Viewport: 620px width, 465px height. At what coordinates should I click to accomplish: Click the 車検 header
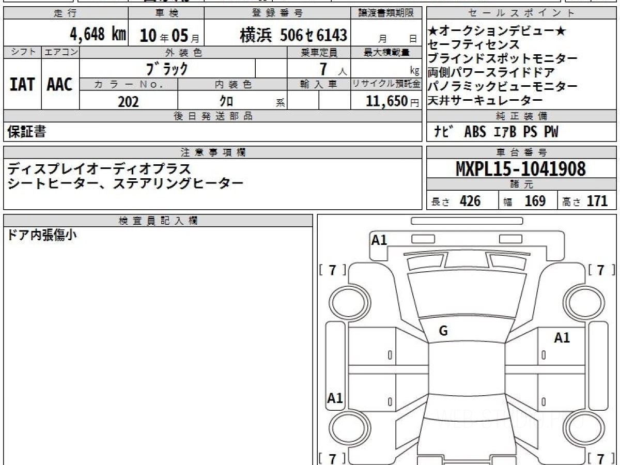point(166,13)
